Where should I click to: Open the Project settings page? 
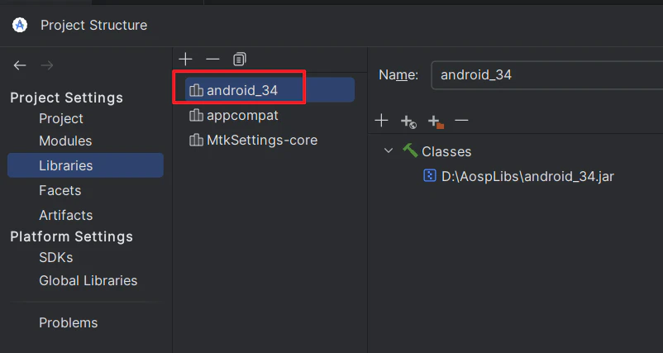coord(61,118)
